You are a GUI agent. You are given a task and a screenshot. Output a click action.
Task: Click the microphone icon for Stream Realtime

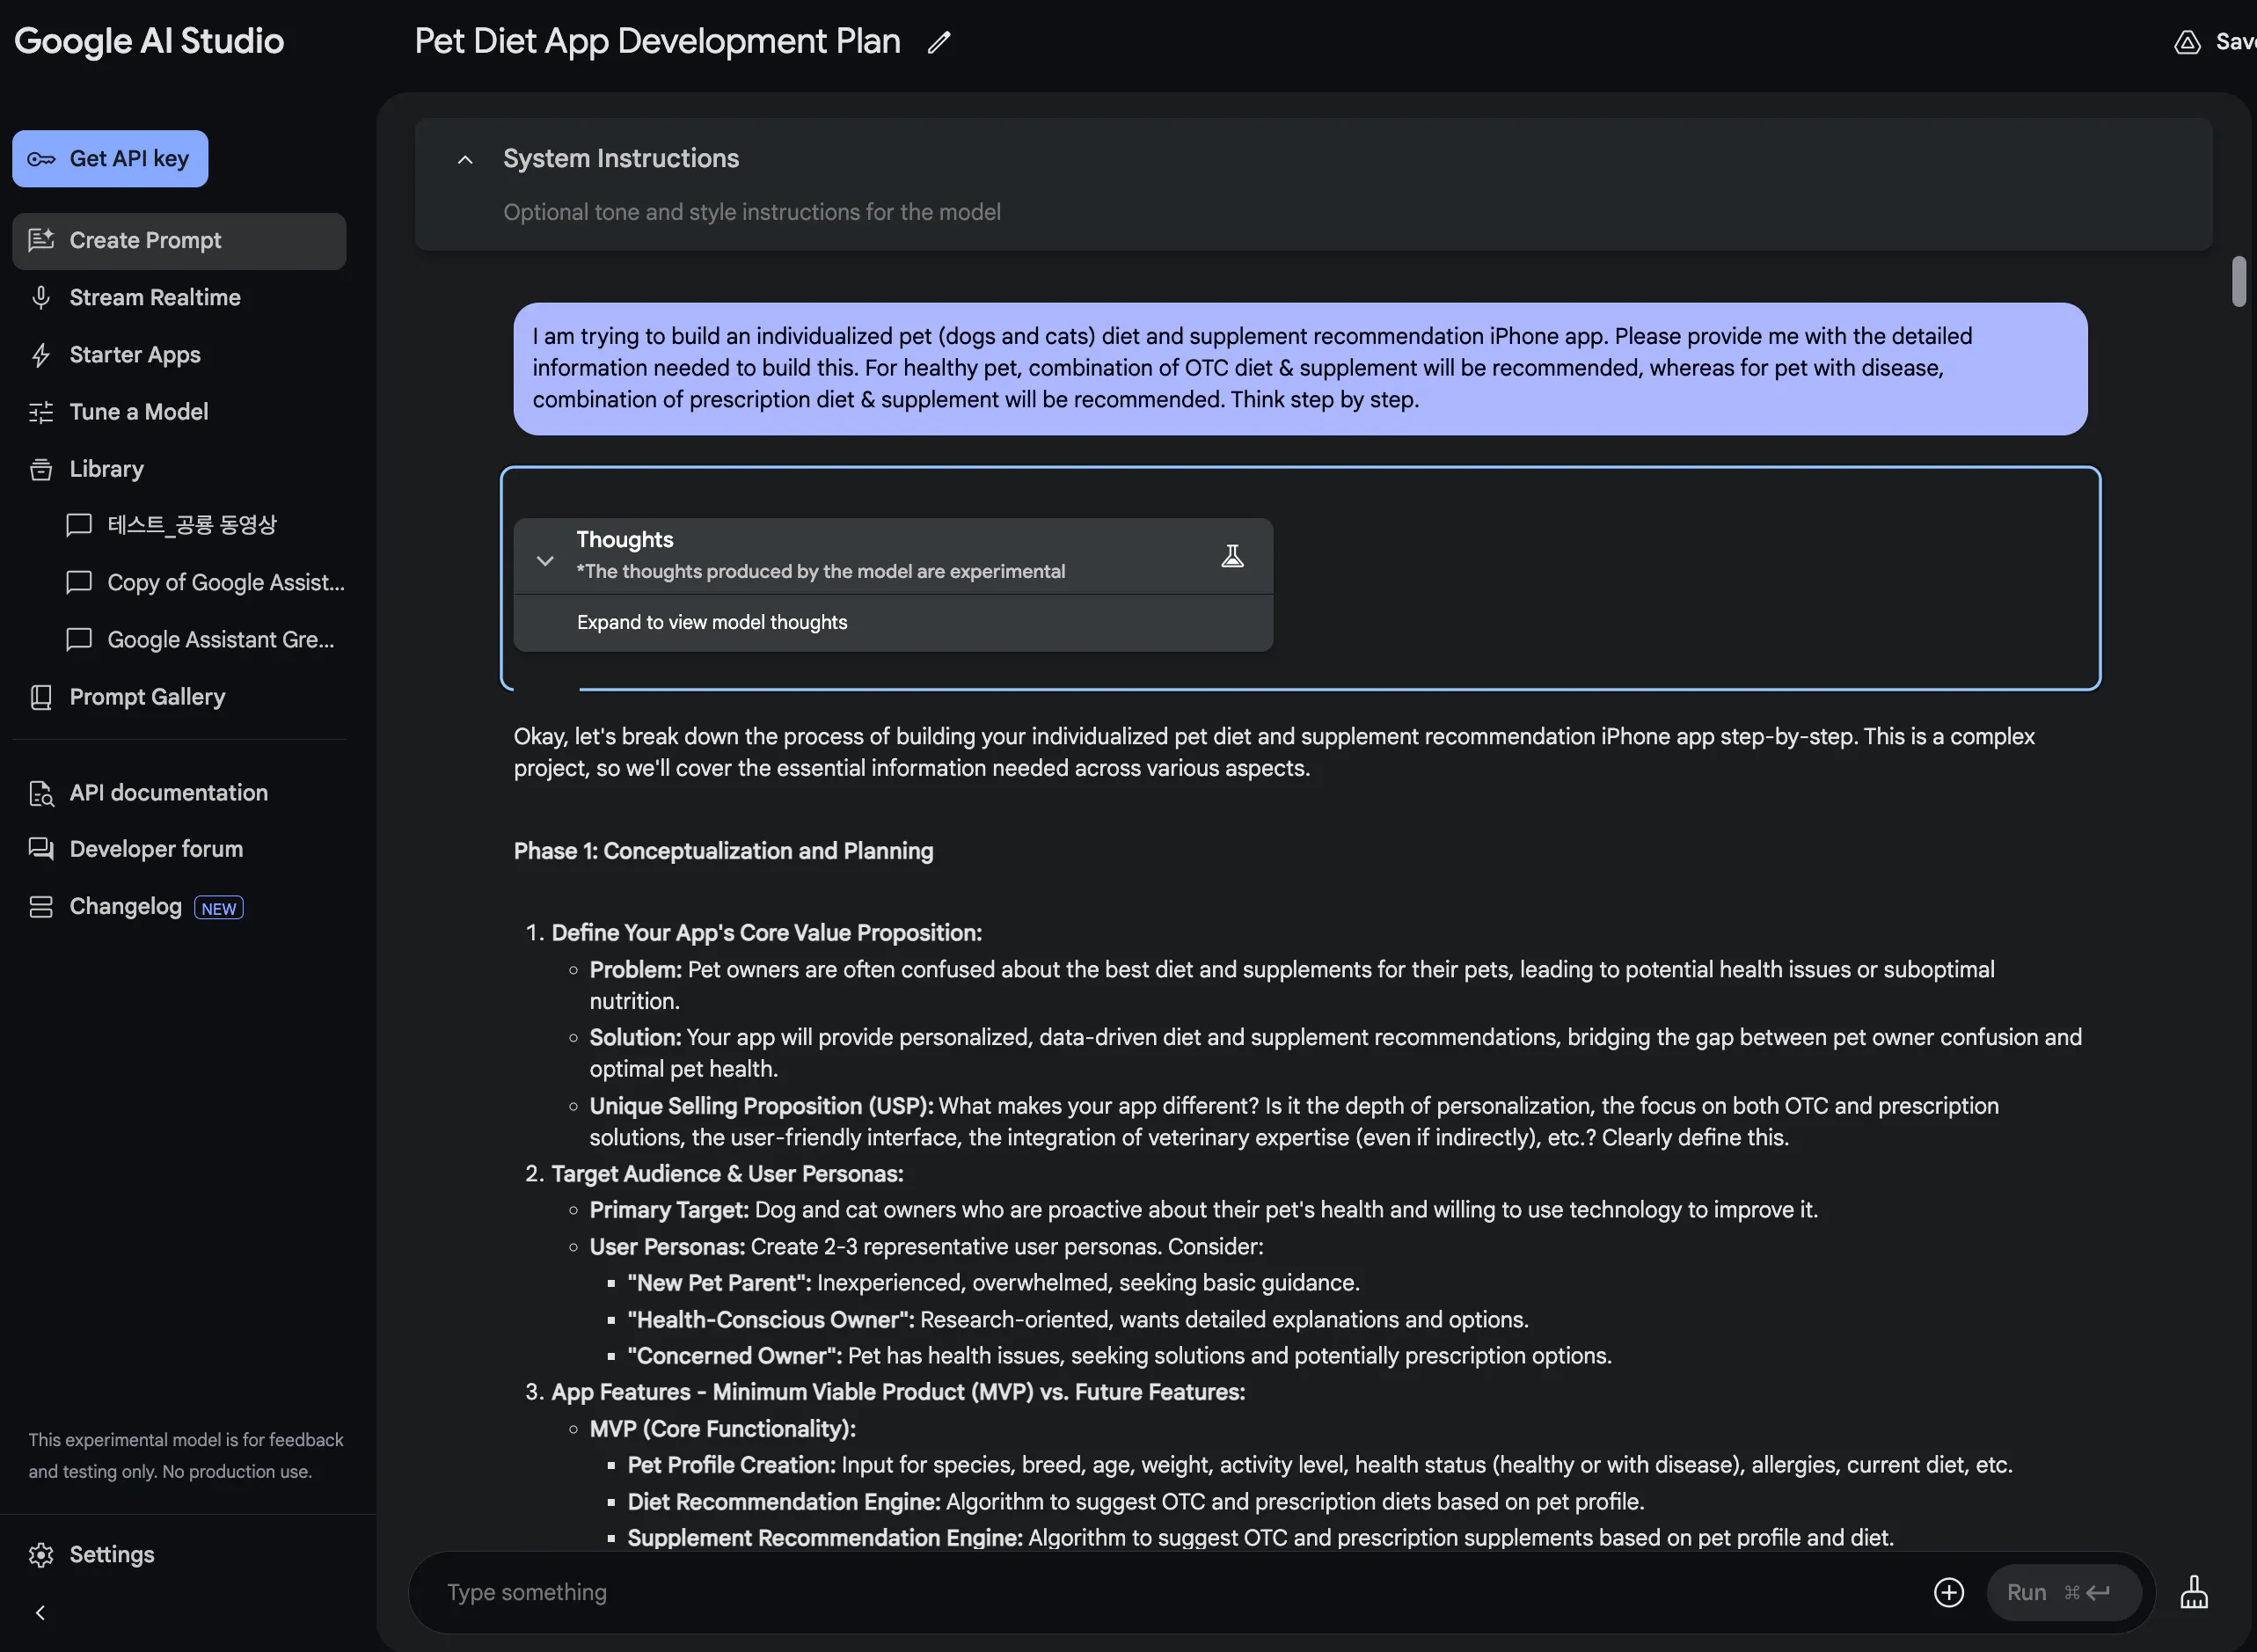pyautogui.click(x=41, y=298)
